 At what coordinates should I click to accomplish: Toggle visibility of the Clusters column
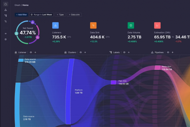(80, 52)
